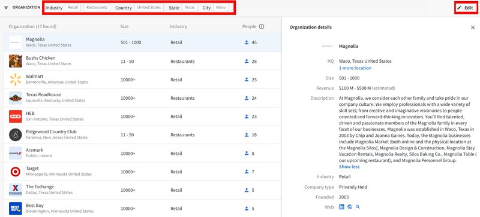Click the Magnolia logo in the list
The image size is (480, 217).
16,42
